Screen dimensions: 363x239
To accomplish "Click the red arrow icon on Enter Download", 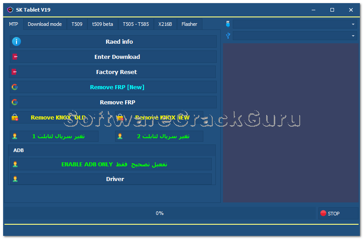I will click(x=15, y=57).
